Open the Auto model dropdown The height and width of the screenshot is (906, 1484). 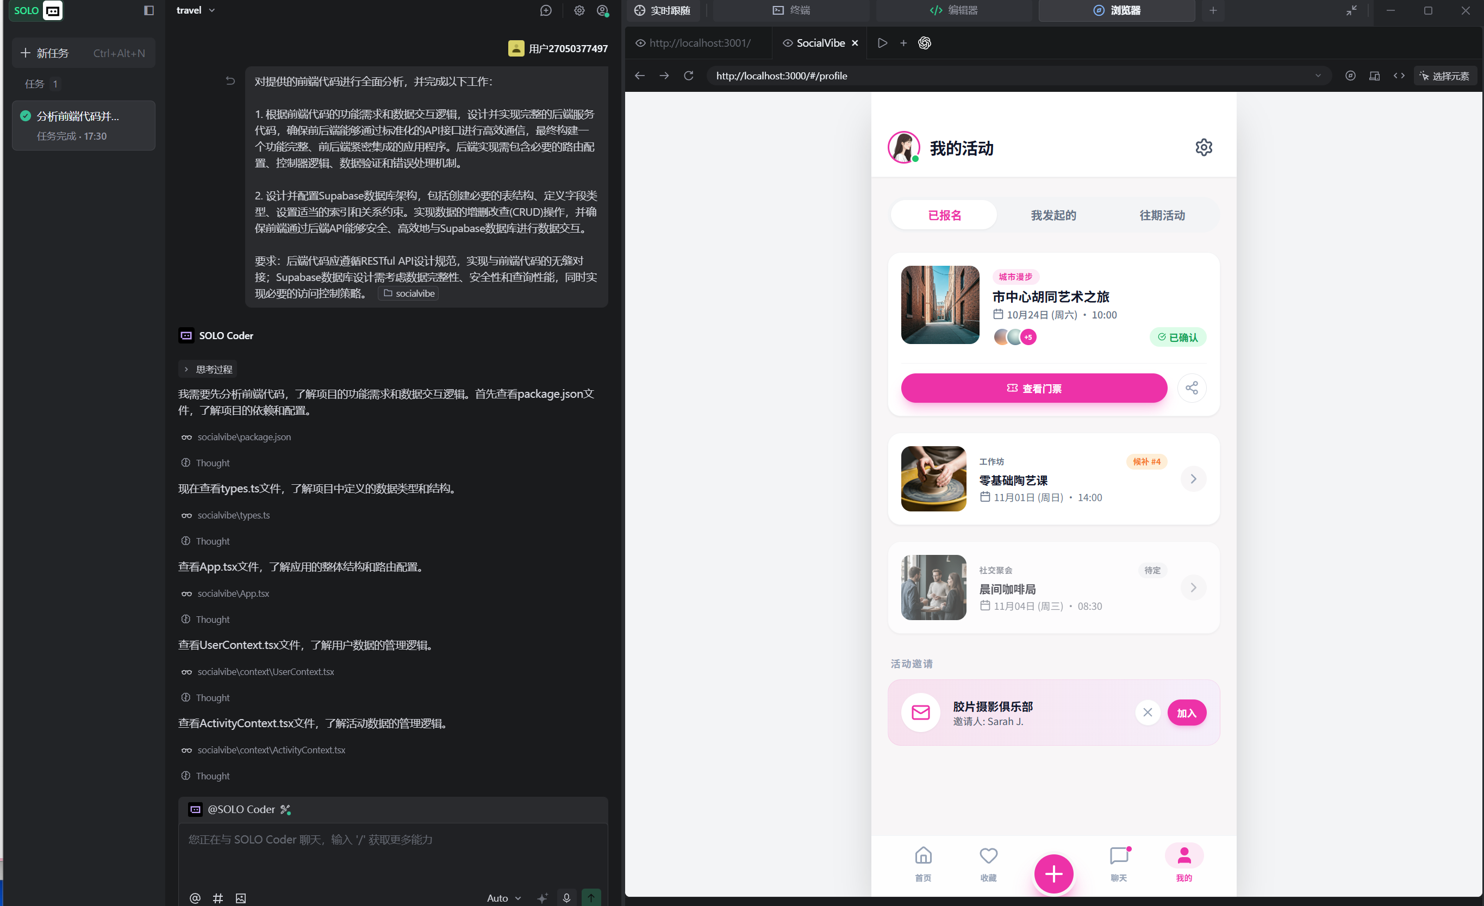click(x=503, y=897)
